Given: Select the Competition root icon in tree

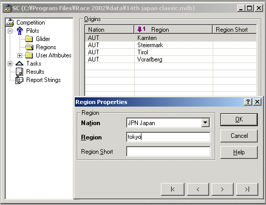Looking at the screenshot, I should 10,23.
